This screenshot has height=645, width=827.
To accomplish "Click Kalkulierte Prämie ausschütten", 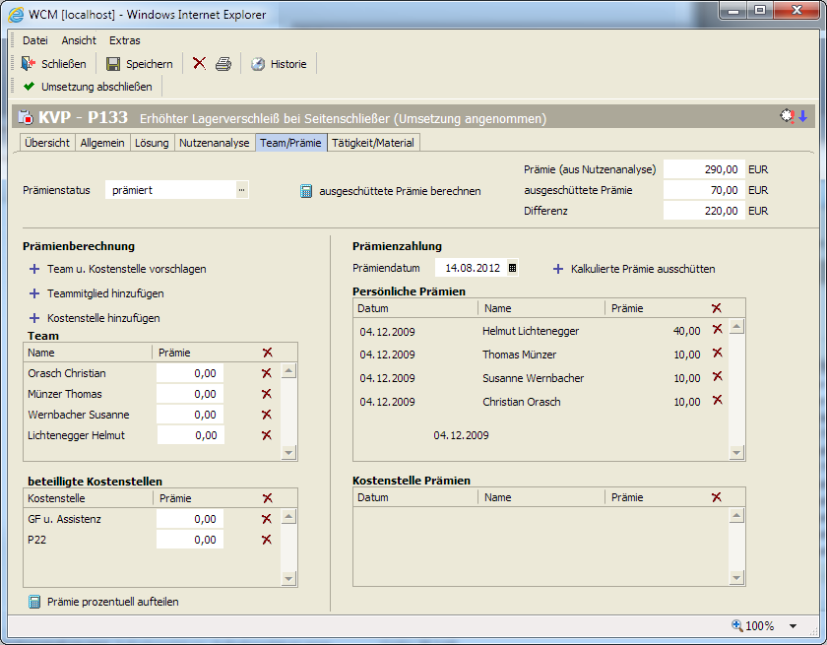I will (642, 269).
